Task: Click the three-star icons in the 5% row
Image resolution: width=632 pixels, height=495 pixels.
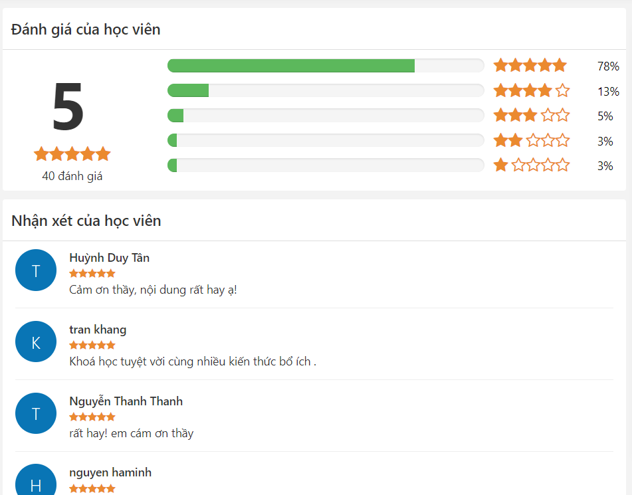Action: pos(531,116)
